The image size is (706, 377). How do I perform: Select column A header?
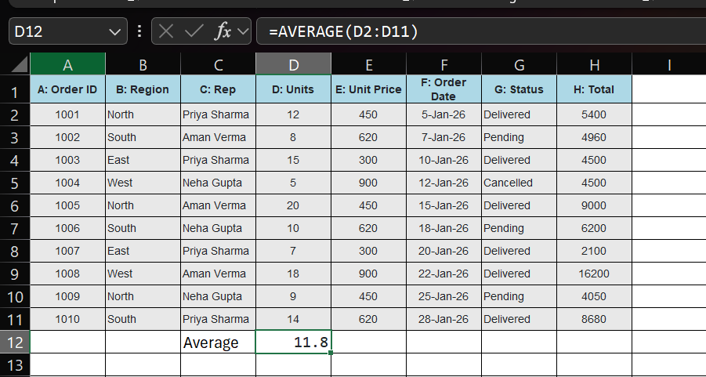67,65
